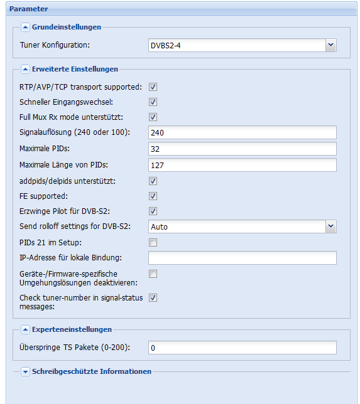
Task: Click the Signalauflösung input field
Action: 243,132
